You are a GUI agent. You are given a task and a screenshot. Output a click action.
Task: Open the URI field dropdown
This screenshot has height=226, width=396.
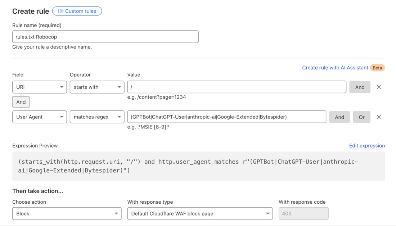tap(40, 87)
